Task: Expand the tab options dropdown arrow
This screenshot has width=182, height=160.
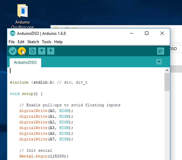Action: (x=159, y=62)
